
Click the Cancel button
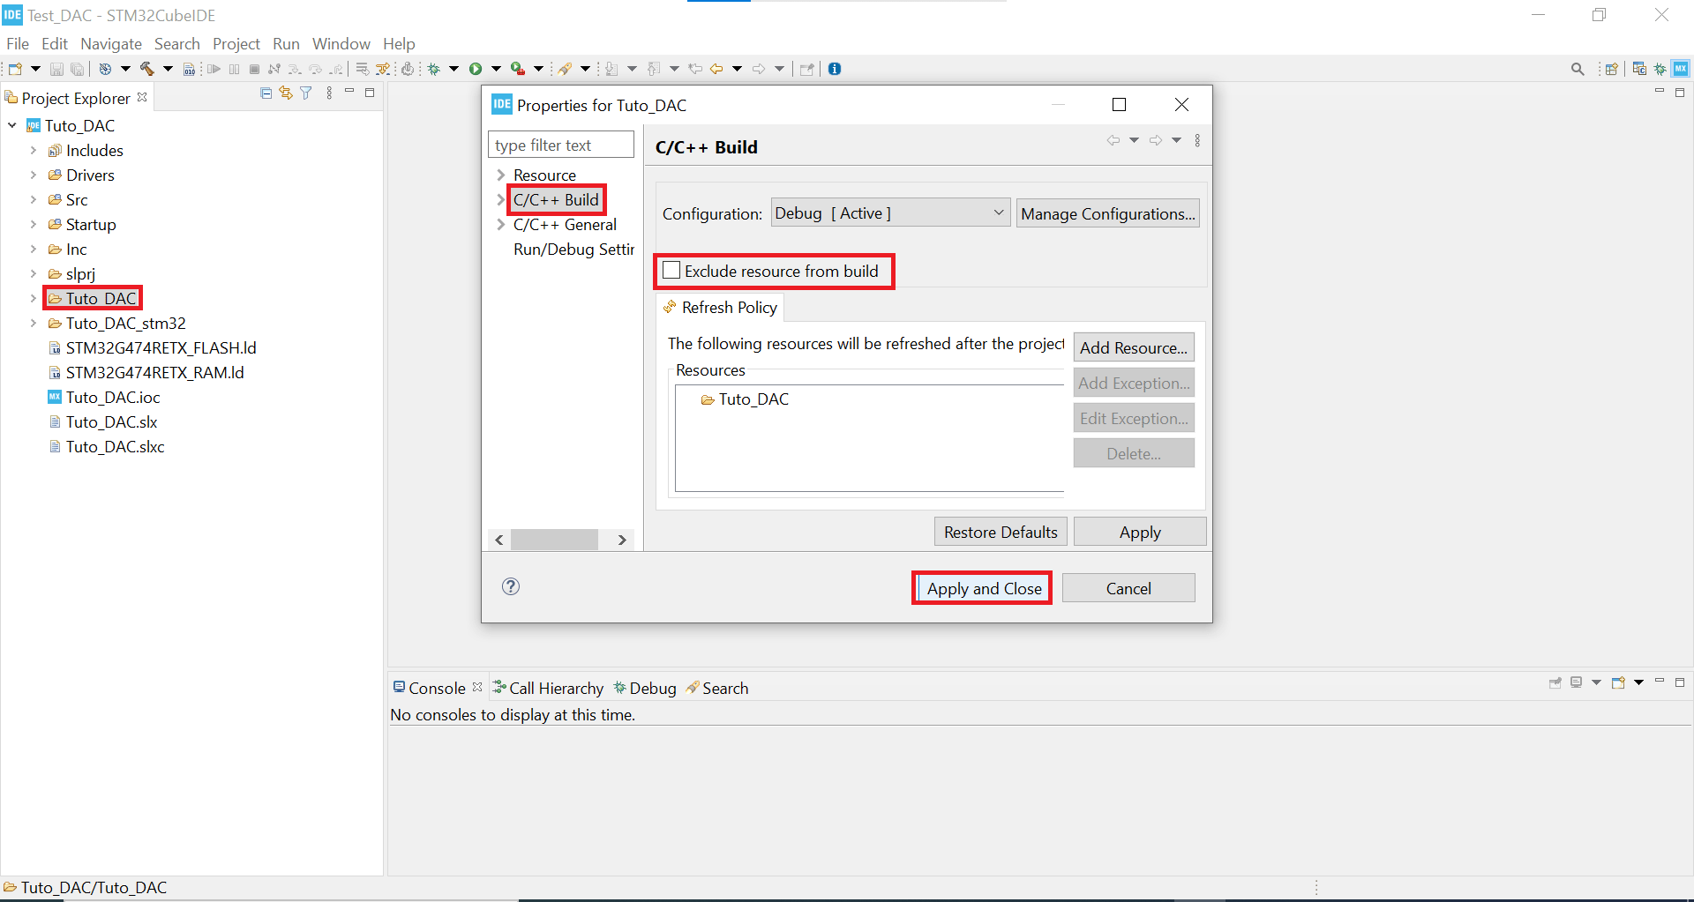click(x=1128, y=588)
